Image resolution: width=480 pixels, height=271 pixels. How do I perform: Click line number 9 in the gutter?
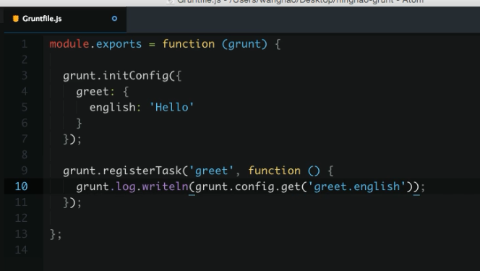pyautogui.click(x=25, y=171)
